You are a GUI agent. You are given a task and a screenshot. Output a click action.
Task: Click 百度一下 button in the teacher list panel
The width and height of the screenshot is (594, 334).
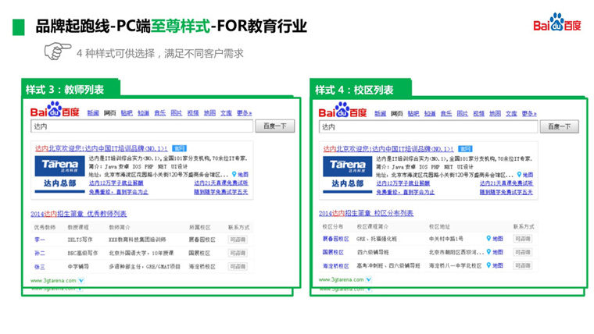274,126
